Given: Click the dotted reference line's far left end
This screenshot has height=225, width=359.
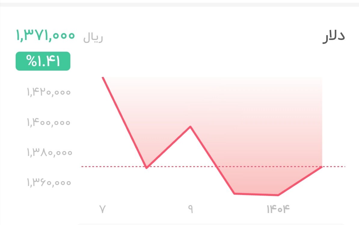Looking at the screenshot, I should pyautogui.click(x=82, y=166).
